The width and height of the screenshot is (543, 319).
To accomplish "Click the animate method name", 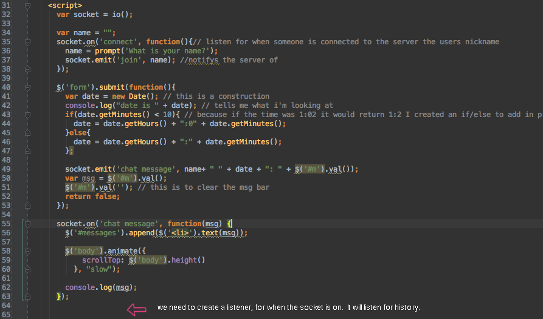I will 122,251.
